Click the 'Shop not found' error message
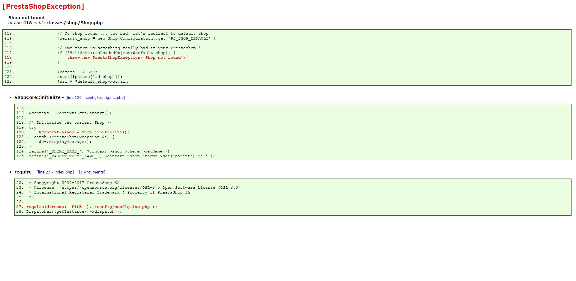The width and height of the screenshot is (576, 281). tap(26, 18)
